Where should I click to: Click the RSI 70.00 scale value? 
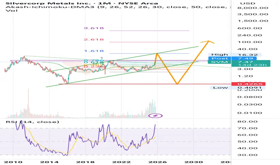click(247, 128)
